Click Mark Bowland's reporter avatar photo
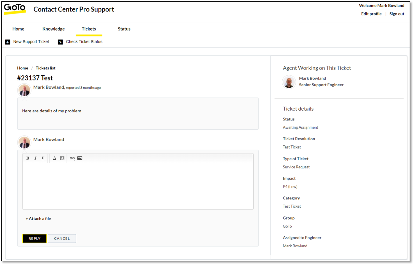The image size is (414, 265). 24,90
